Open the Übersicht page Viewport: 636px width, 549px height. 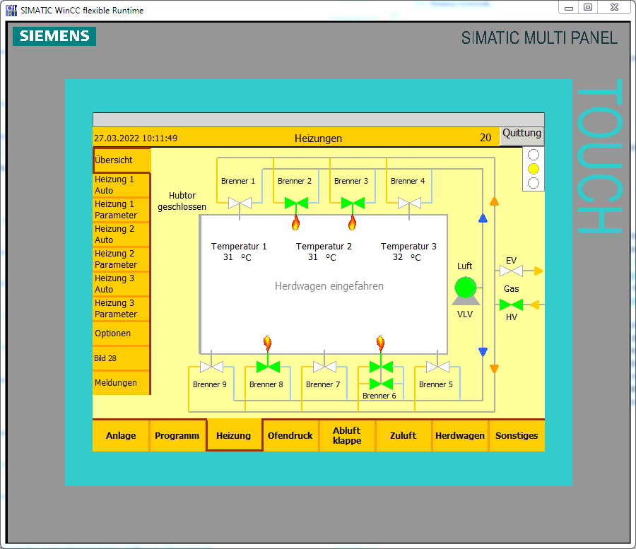[x=122, y=160]
